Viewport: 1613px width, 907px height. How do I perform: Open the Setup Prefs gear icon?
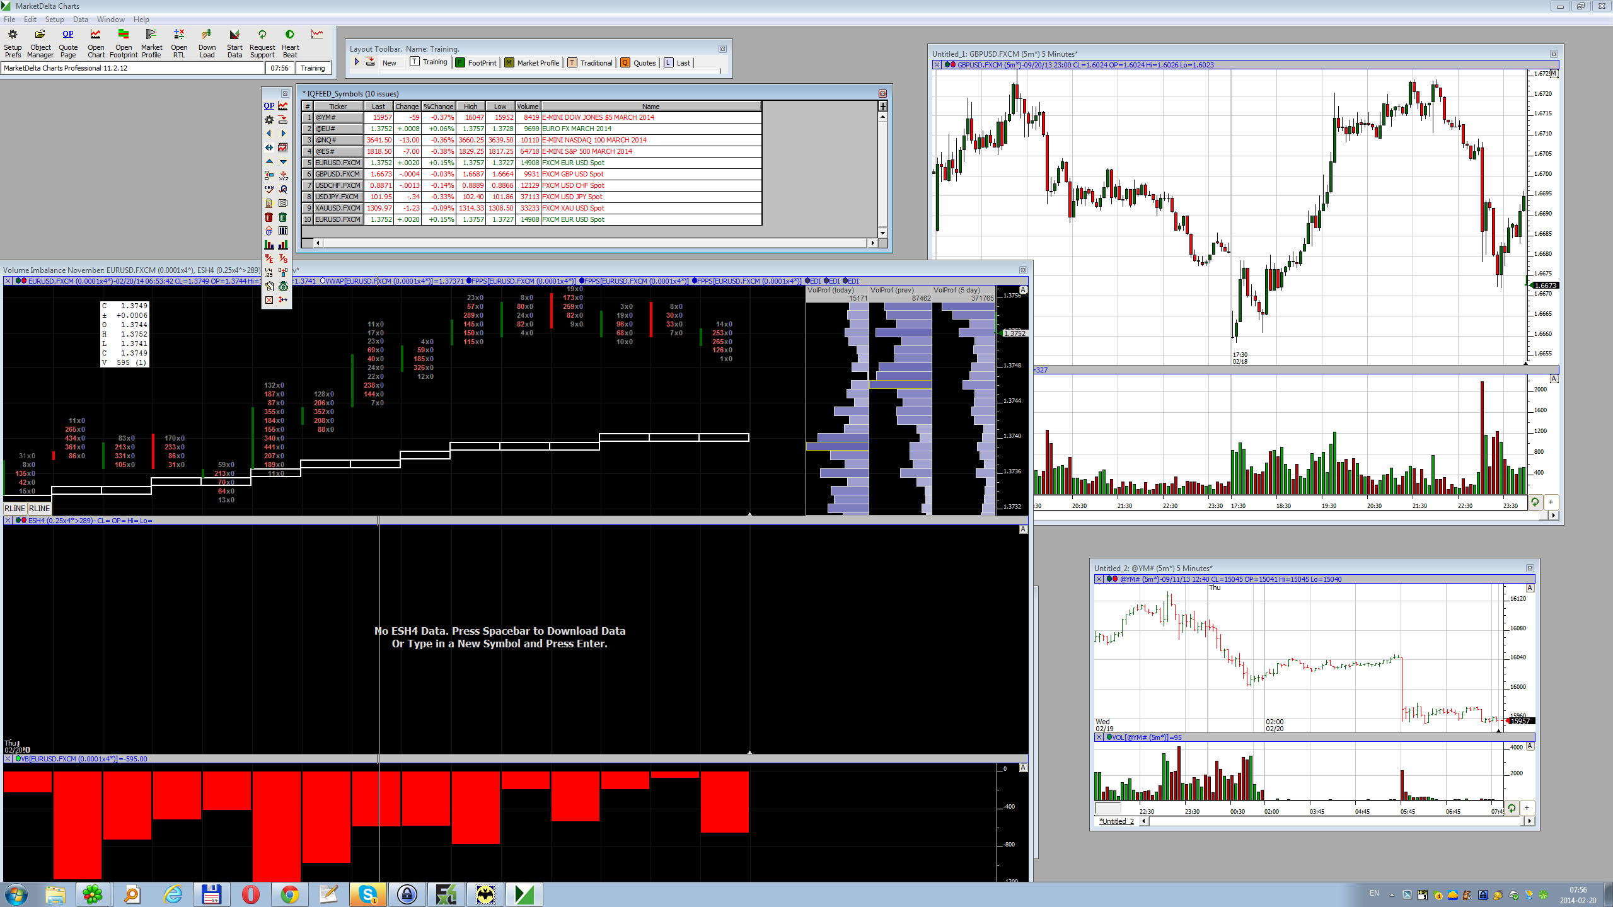coord(13,35)
